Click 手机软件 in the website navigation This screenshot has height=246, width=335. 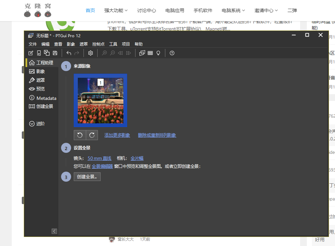(x=203, y=10)
